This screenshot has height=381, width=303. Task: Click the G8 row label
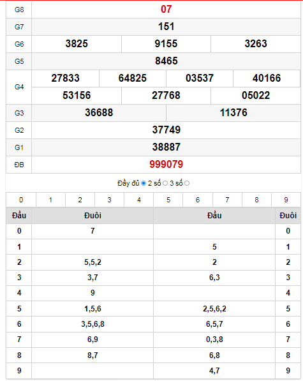(x=19, y=10)
